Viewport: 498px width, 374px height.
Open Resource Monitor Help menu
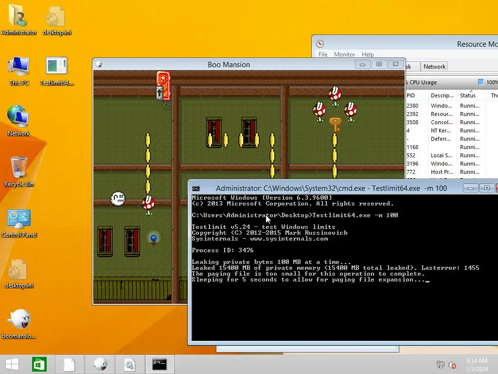click(368, 55)
